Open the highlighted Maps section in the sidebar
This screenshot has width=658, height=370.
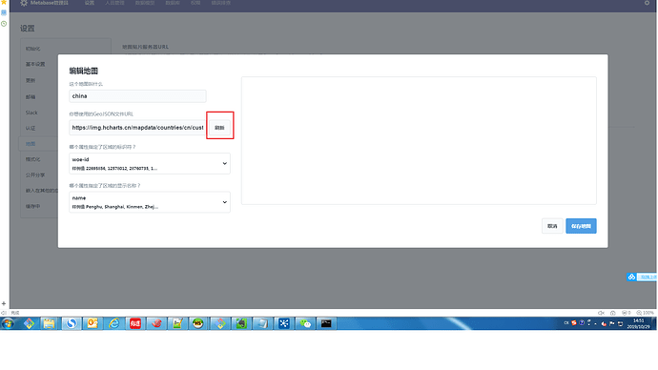point(31,144)
